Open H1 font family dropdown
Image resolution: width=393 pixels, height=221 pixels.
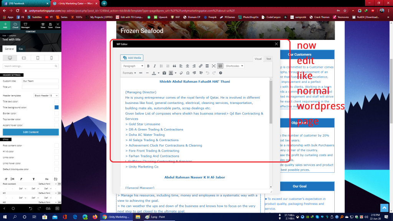[x=47, y=193]
